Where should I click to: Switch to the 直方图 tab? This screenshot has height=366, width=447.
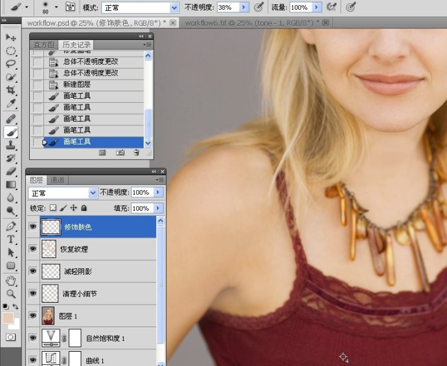(x=43, y=45)
